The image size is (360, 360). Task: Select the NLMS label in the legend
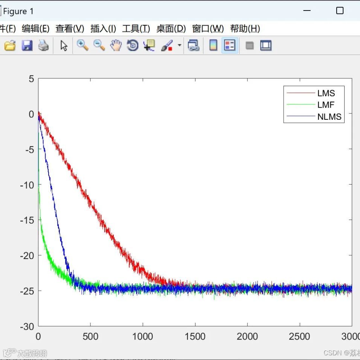(x=329, y=117)
